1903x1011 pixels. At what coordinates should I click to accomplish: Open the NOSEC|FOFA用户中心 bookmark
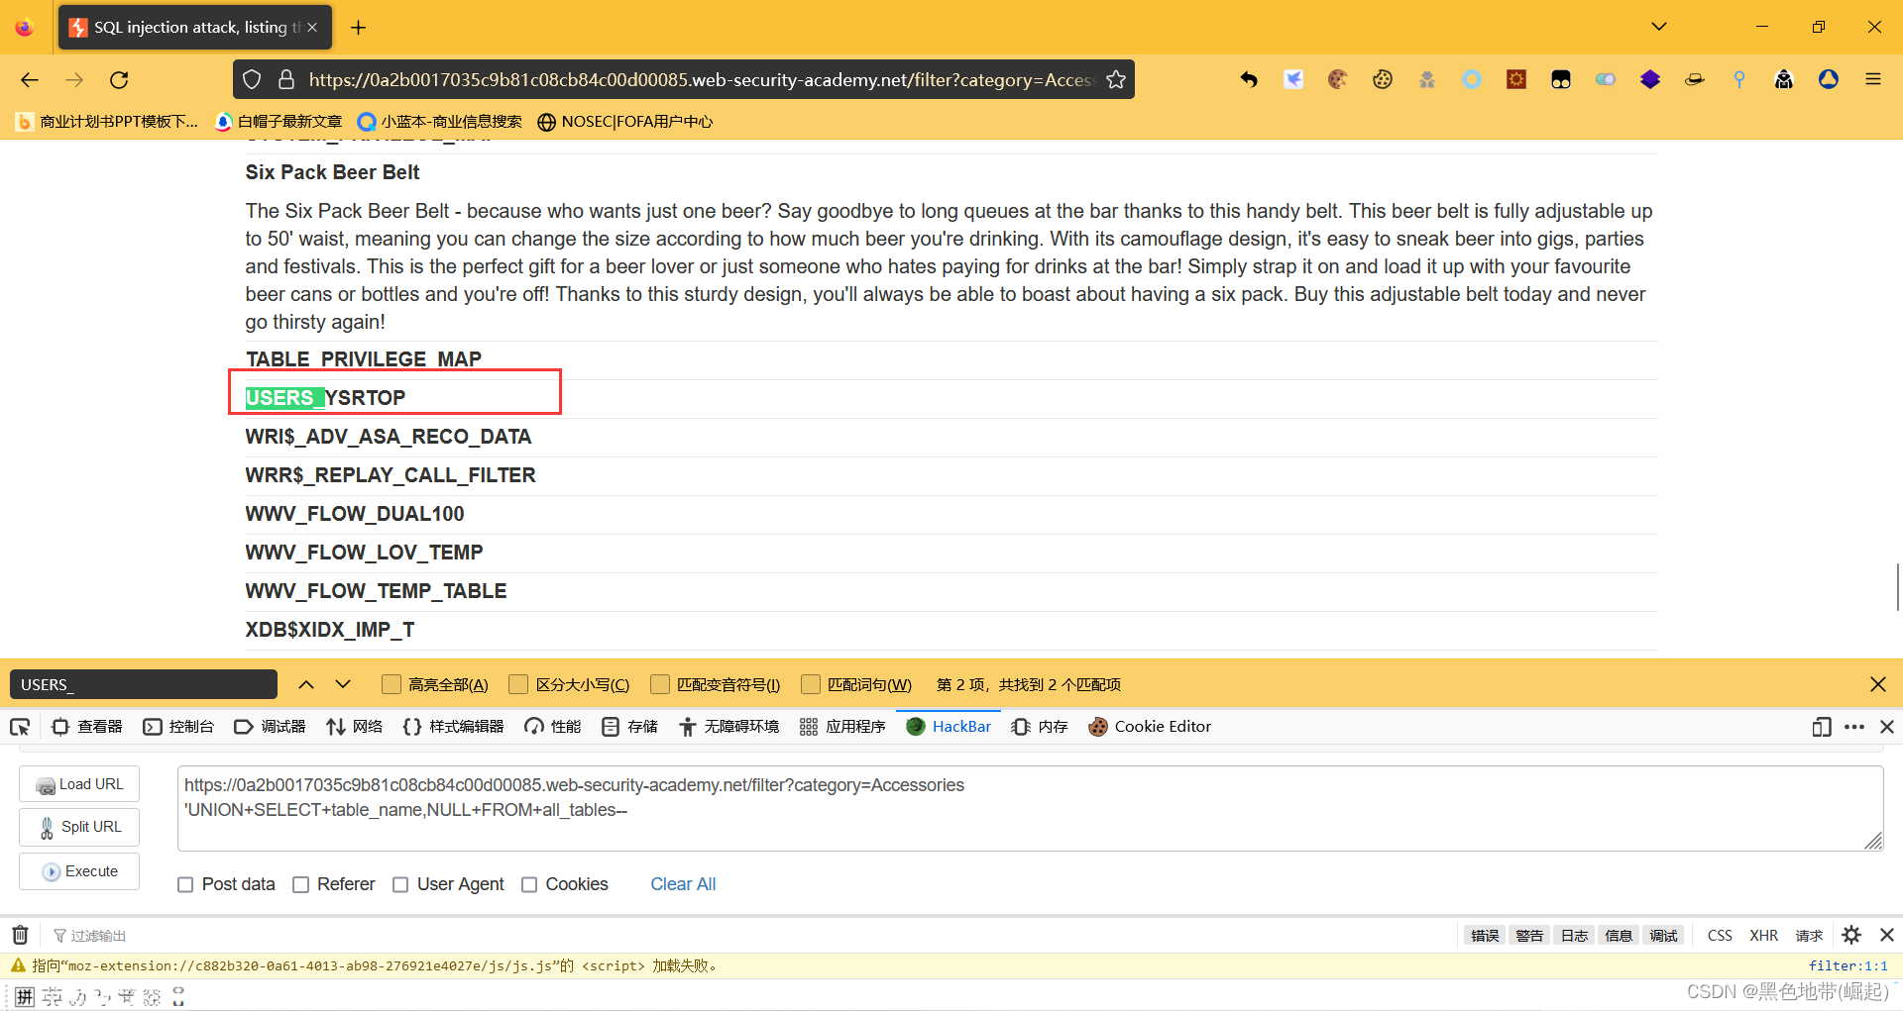tap(625, 122)
